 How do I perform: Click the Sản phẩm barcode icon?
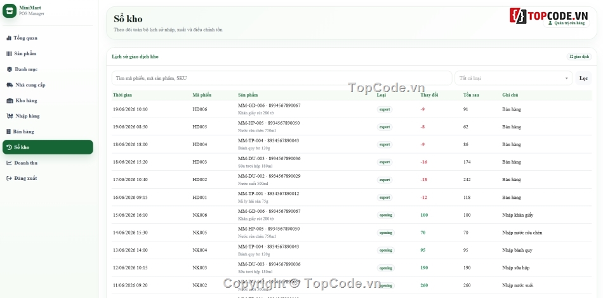tap(10, 53)
